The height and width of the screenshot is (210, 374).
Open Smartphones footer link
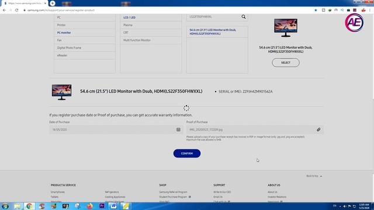(x=58, y=192)
